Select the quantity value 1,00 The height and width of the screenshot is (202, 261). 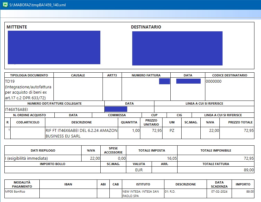tap(136, 131)
